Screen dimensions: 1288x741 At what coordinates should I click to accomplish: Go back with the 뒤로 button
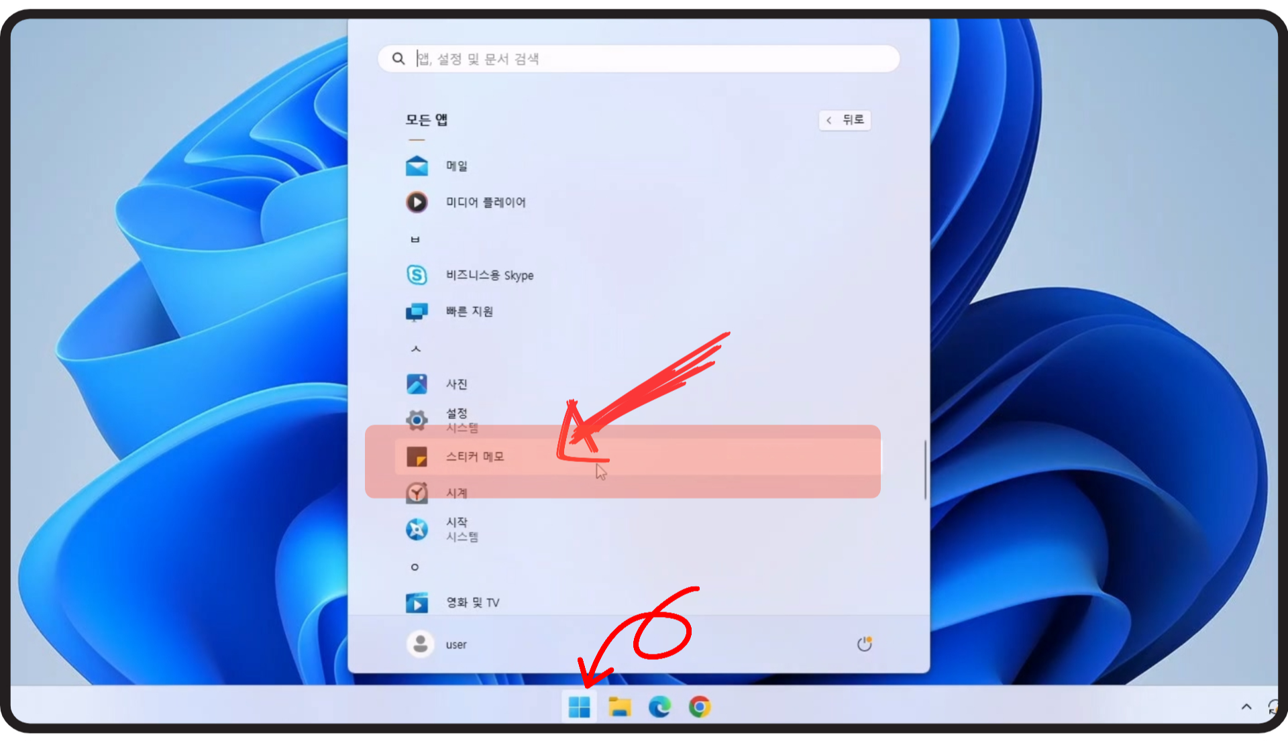coord(845,120)
